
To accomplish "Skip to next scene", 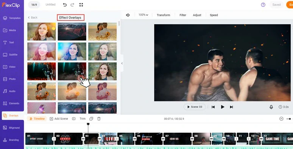I will click(231, 107).
